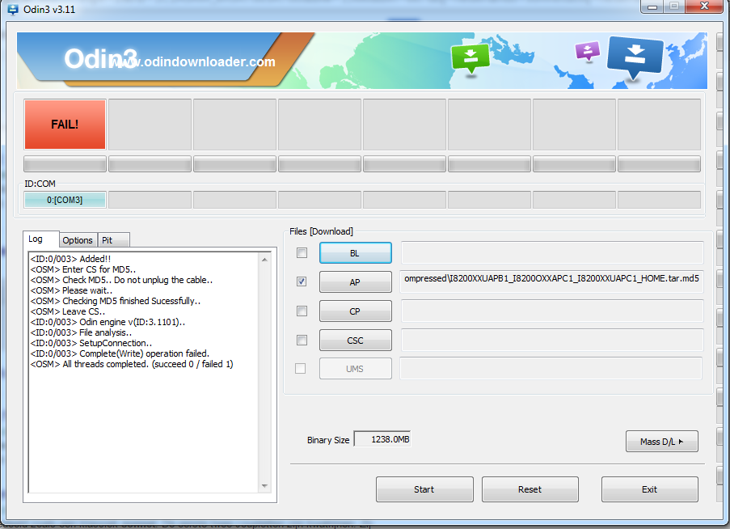Tick the CP checkbox
The width and height of the screenshot is (730, 529).
[302, 311]
